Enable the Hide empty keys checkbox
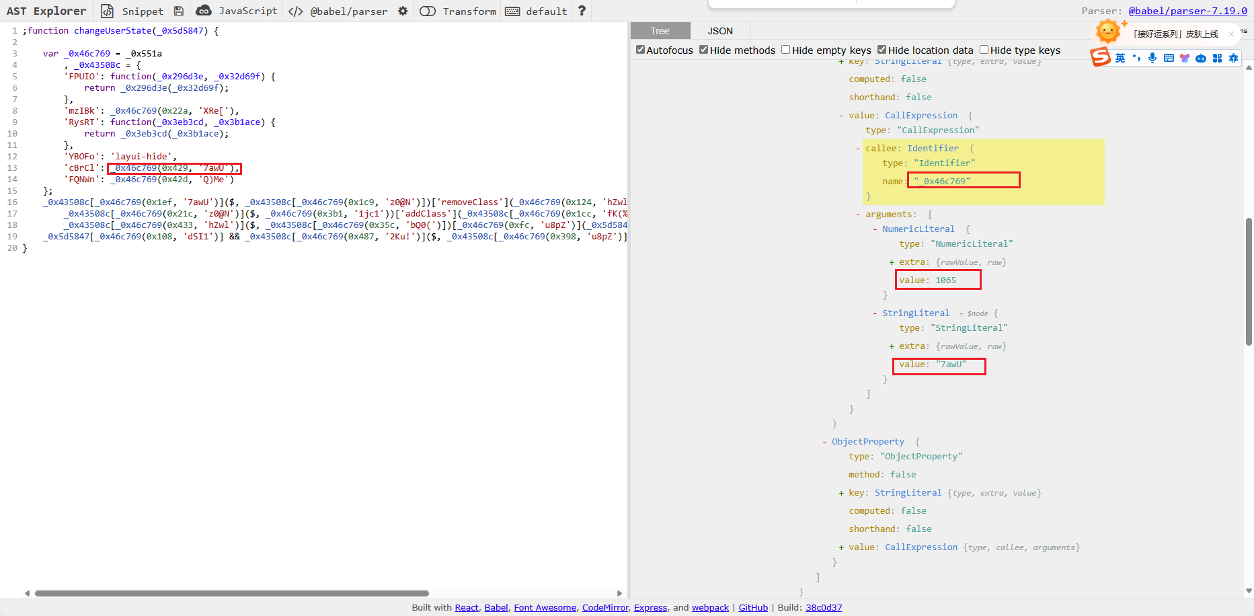Image resolution: width=1254 pixels, height=616 pixels. coord(785,50)
